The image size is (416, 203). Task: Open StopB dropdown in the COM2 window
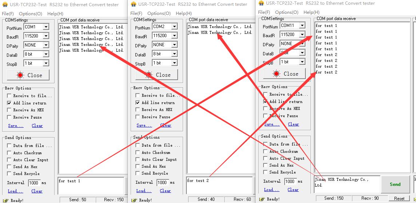point(175,63)
